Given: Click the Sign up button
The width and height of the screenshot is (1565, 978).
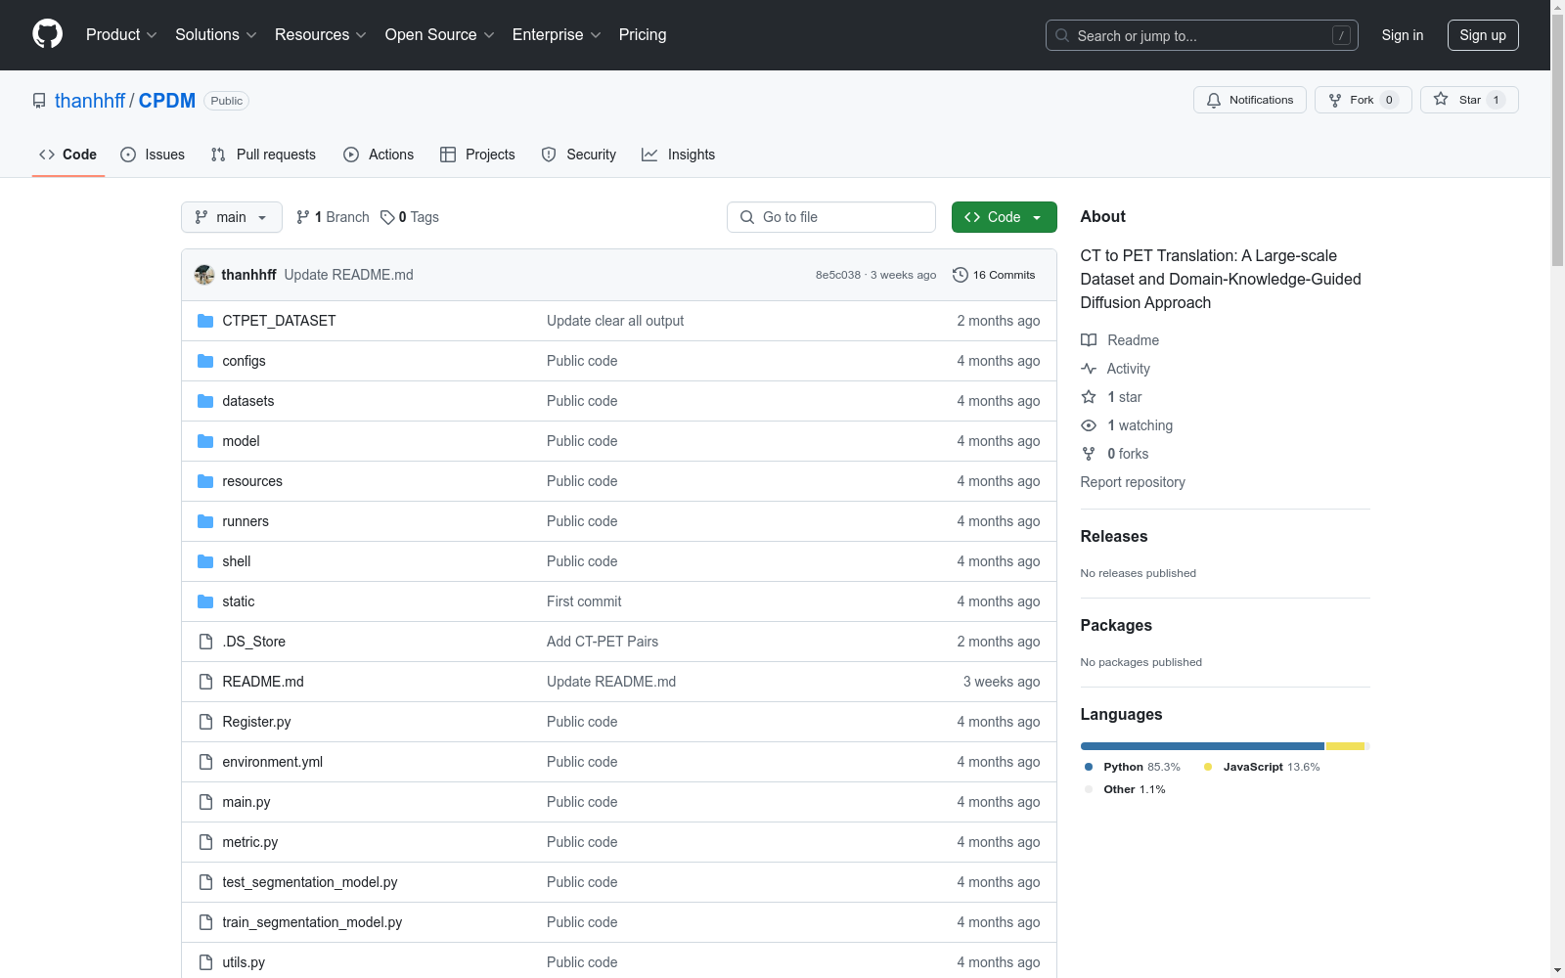Looking at the screenshot, I should tap(1483, 35).
